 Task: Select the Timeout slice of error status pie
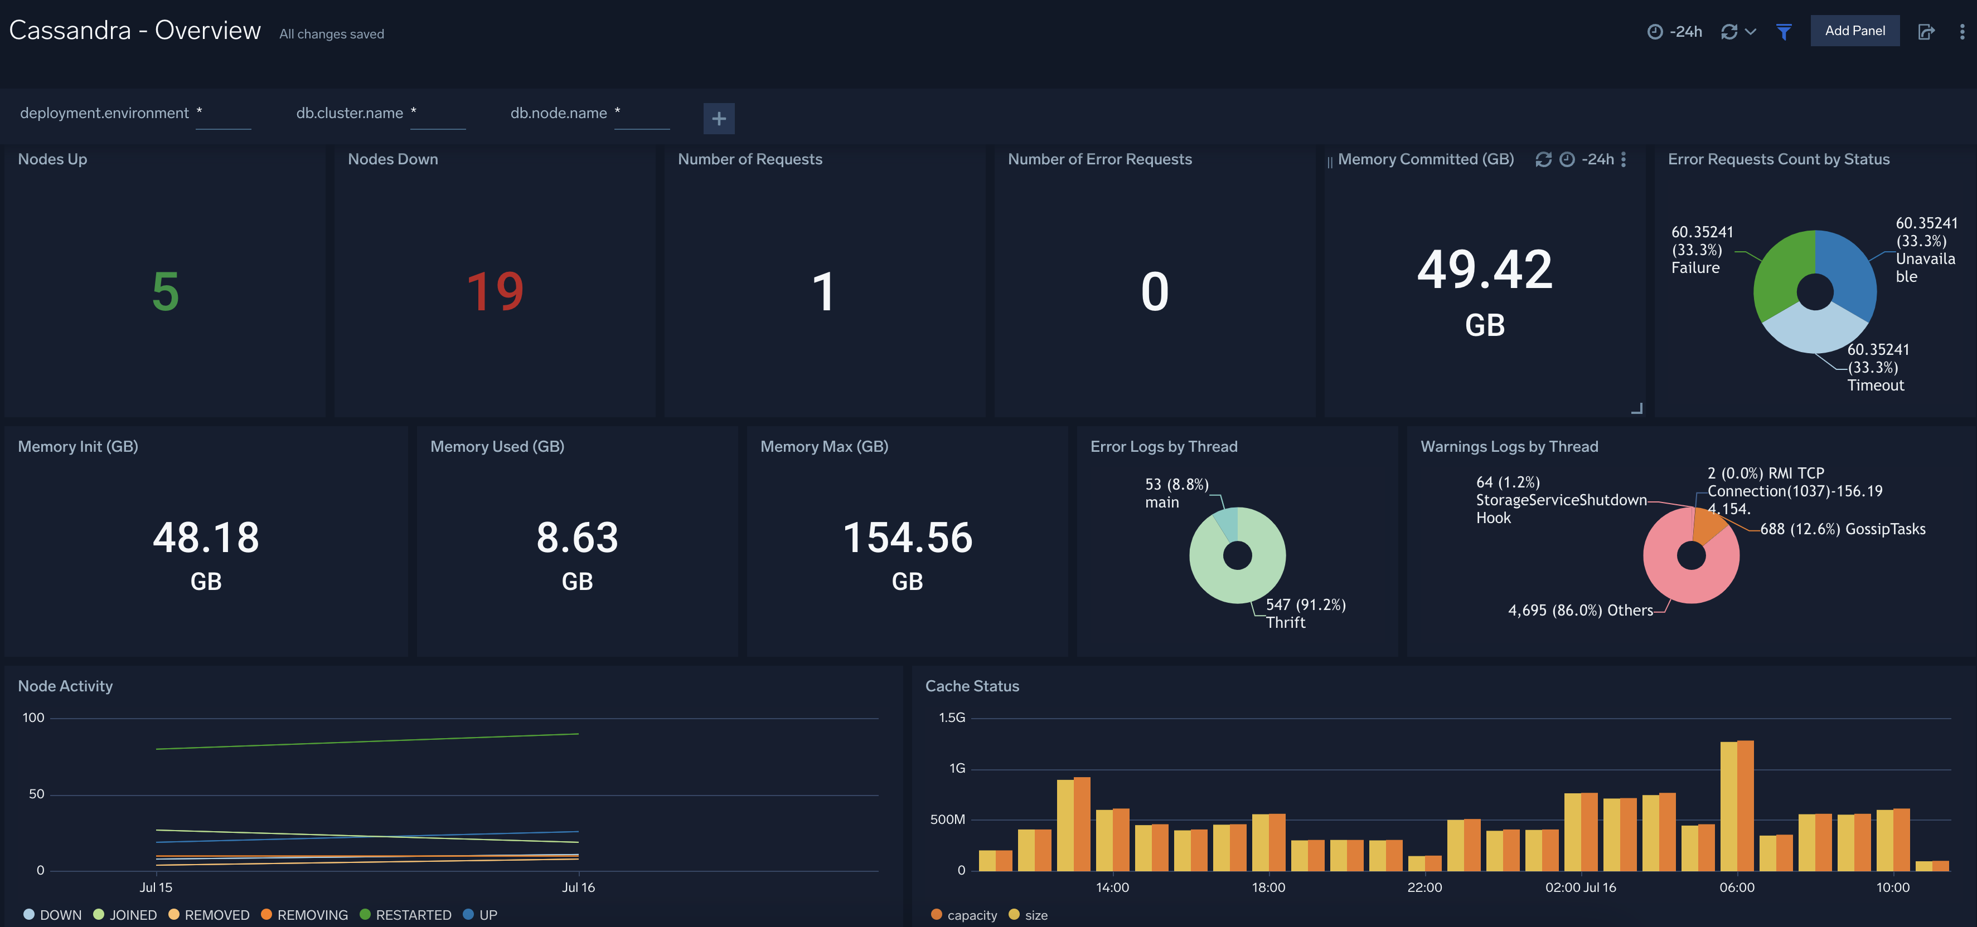[x=1814, y=331]
